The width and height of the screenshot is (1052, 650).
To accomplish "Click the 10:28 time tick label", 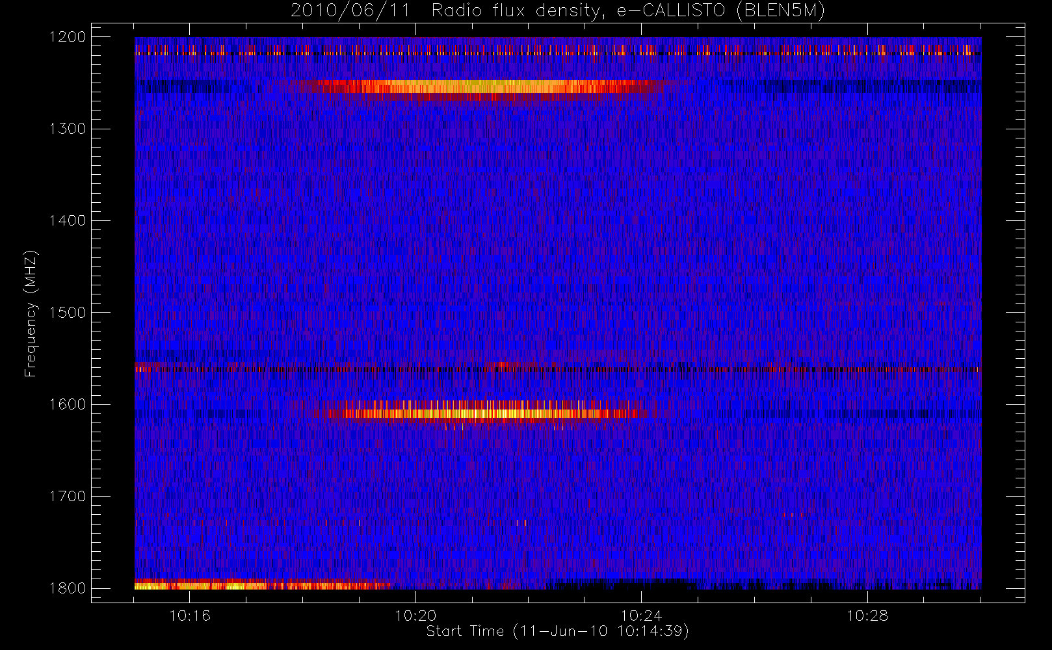I will point(867,616).
